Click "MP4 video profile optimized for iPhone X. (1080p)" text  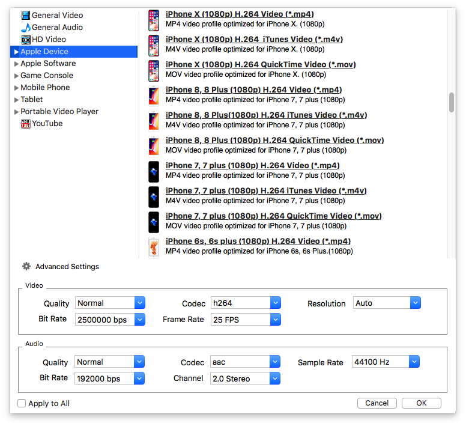tap(245, 24)
